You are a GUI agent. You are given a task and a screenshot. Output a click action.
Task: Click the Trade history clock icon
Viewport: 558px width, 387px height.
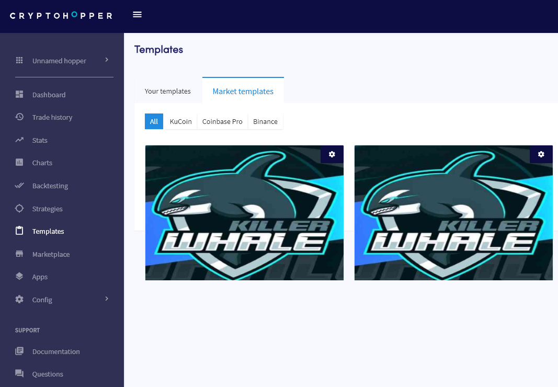tap(19, 117)
